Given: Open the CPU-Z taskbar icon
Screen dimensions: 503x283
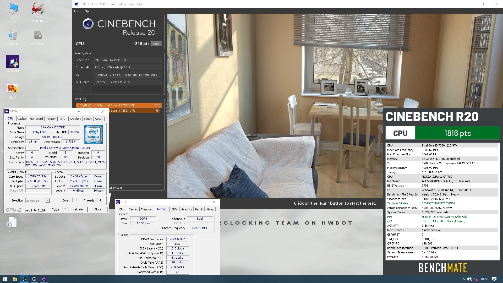Looking at the screenshot, I should point(44,279).
